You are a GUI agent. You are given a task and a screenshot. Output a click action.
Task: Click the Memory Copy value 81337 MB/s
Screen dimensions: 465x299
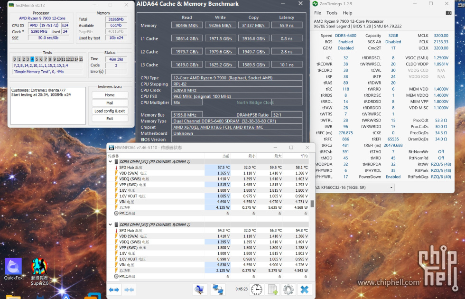253,26
